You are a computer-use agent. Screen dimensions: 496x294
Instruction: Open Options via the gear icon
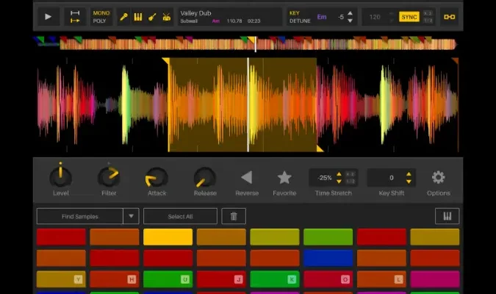(438, 177)
